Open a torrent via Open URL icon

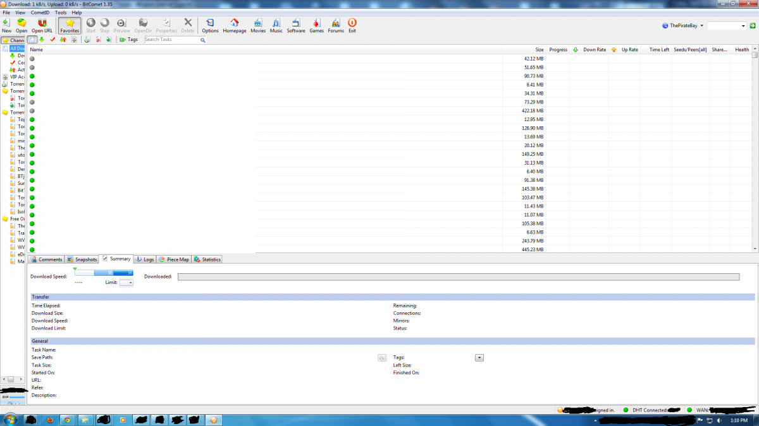(42, 25)
